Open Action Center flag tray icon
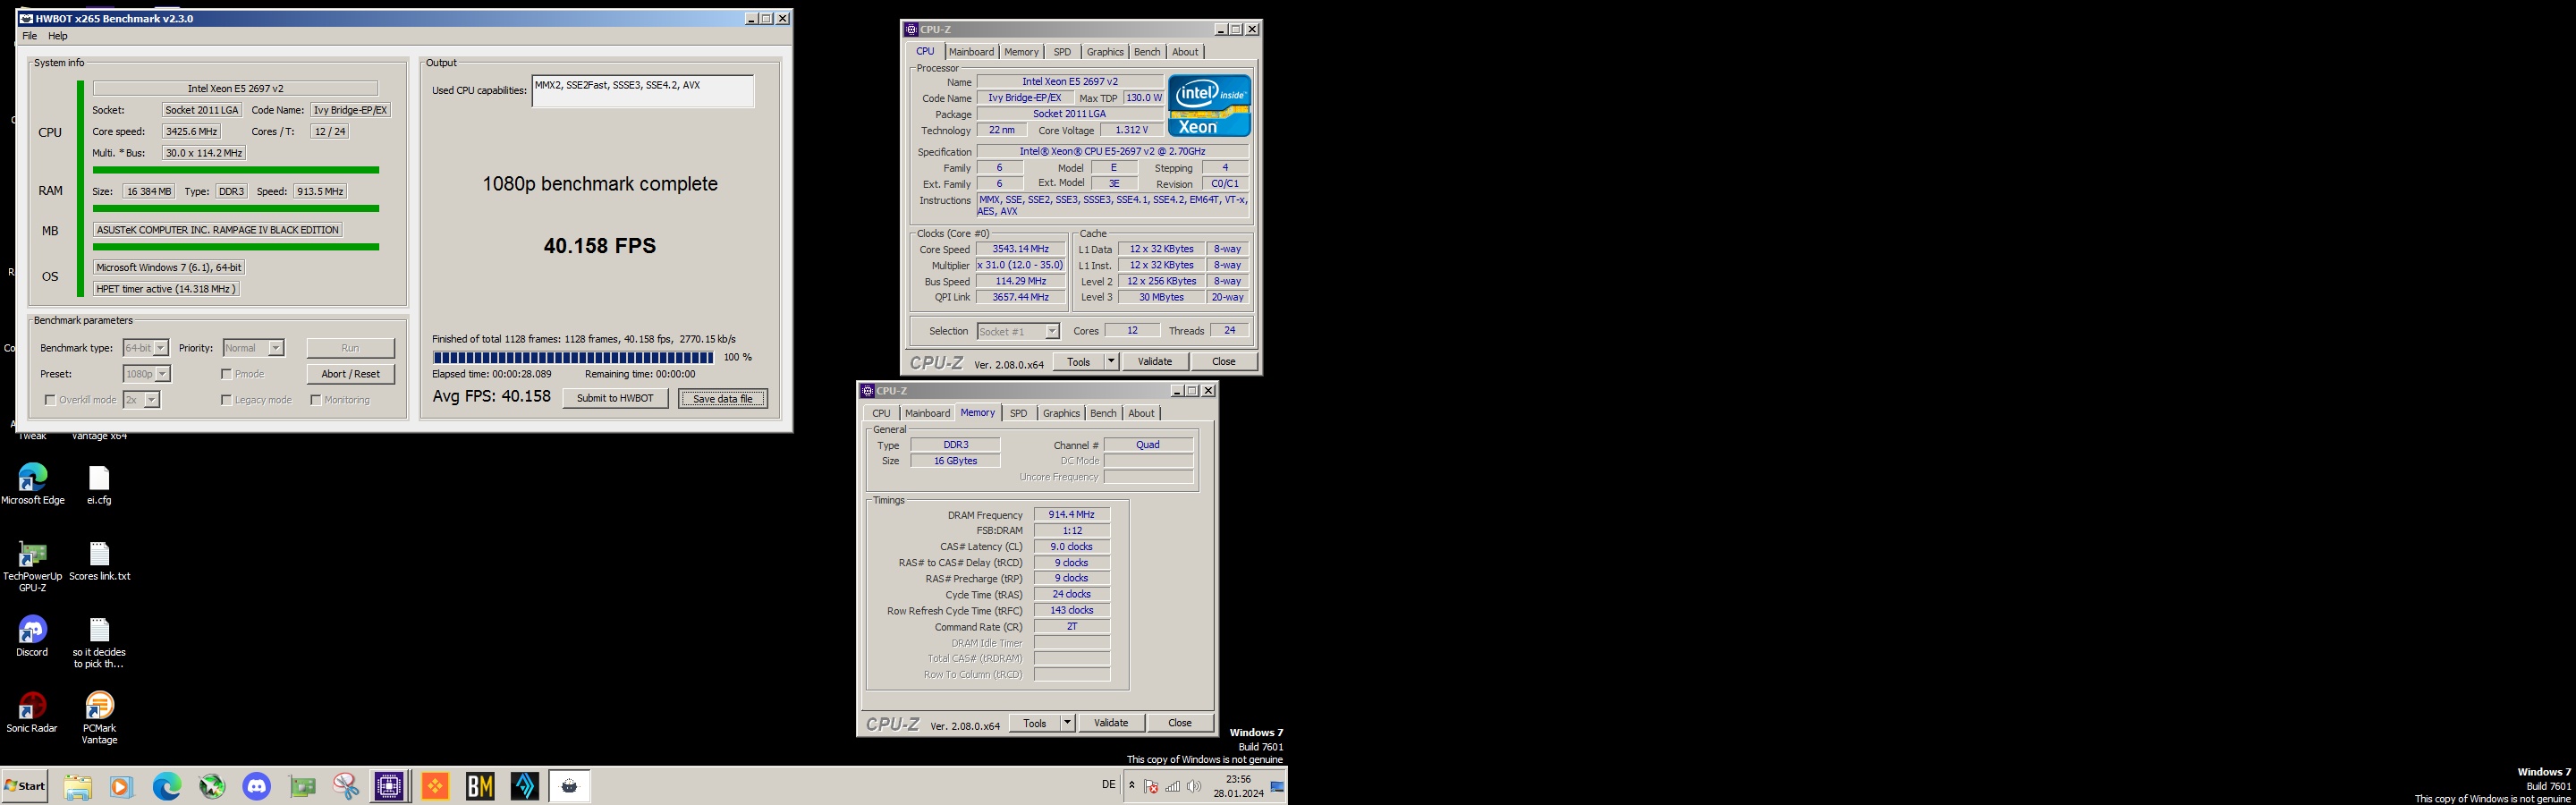 [x=1151, y=786]
